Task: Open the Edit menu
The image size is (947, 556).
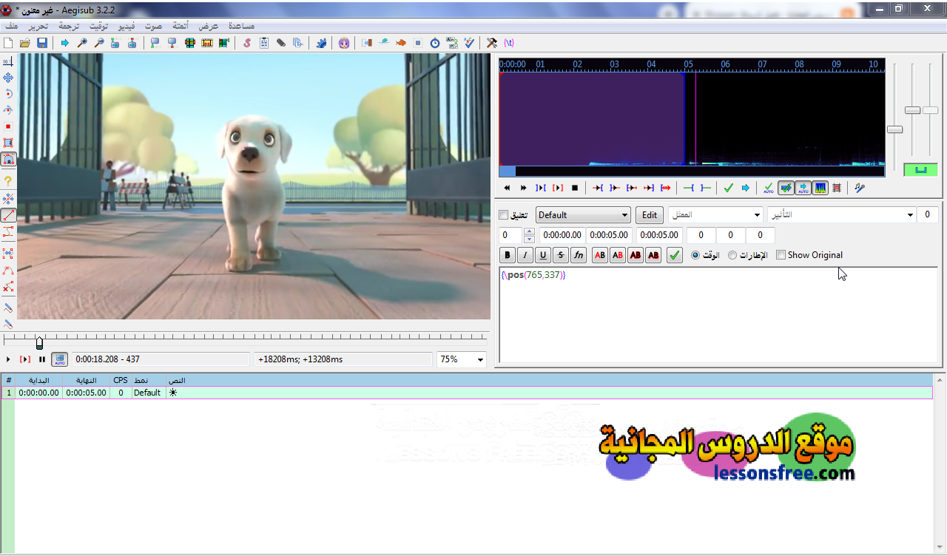Action: (38, 25)
